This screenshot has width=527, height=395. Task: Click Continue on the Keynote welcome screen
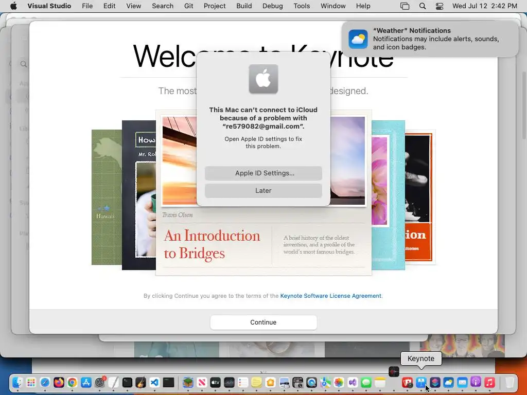(x=263, y=322)
